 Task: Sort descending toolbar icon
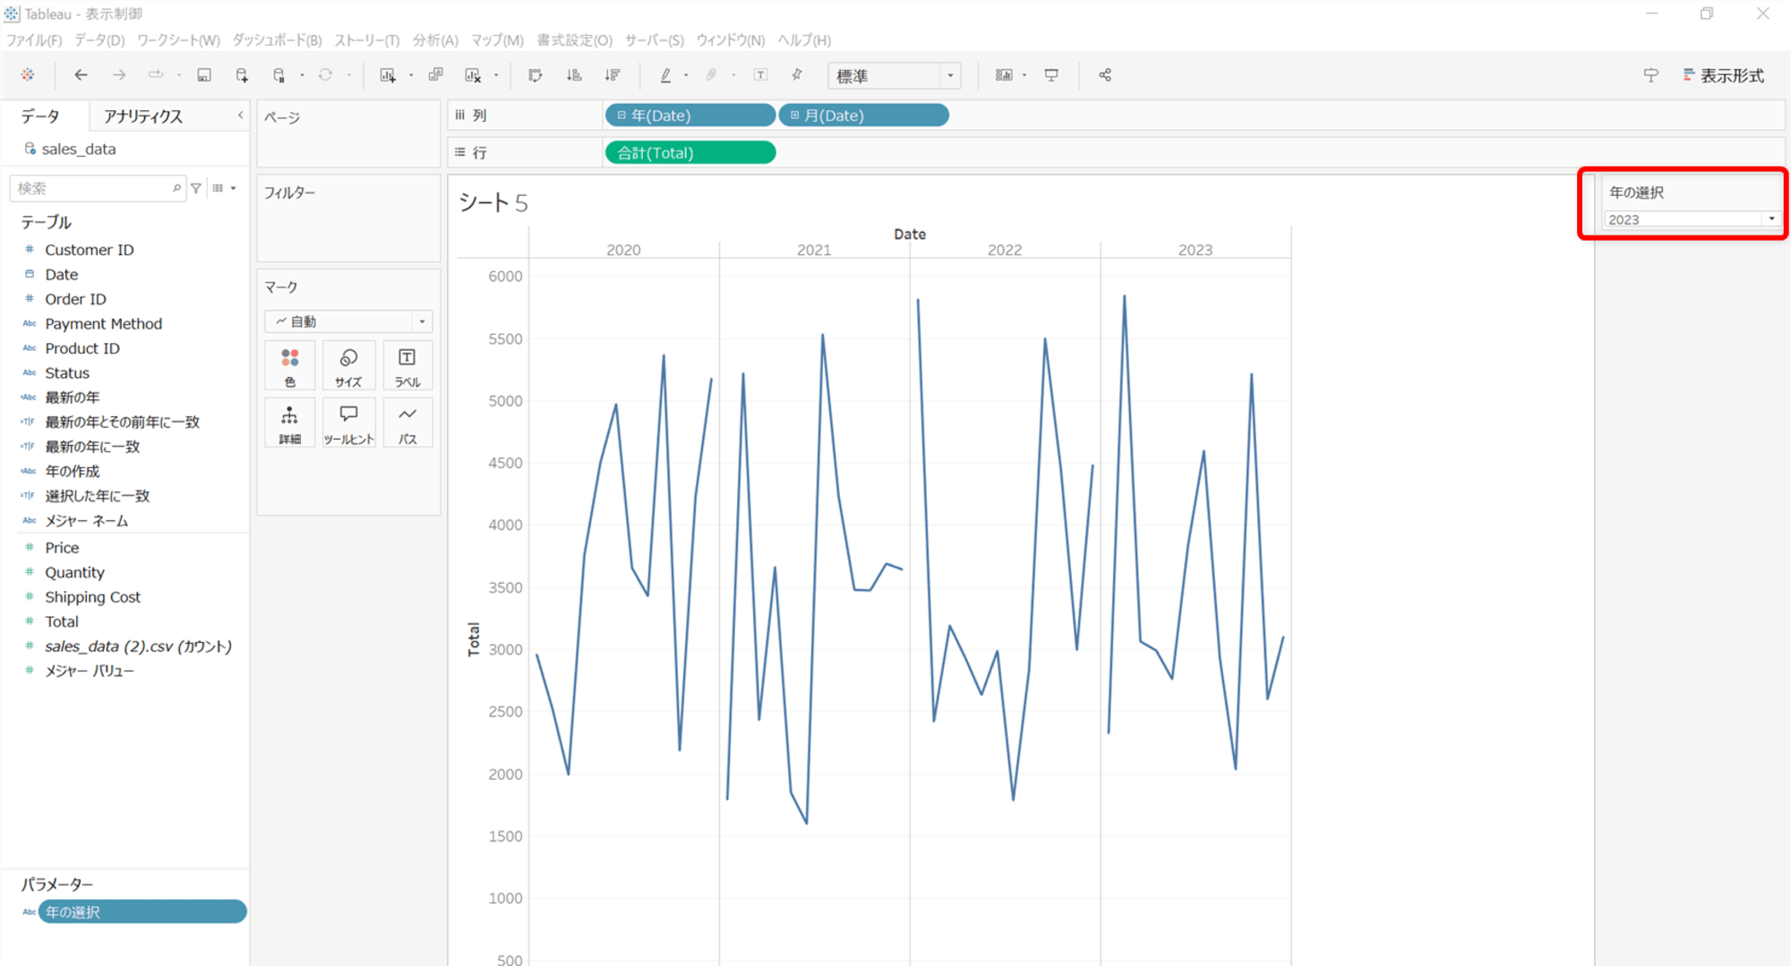(613, 75)
